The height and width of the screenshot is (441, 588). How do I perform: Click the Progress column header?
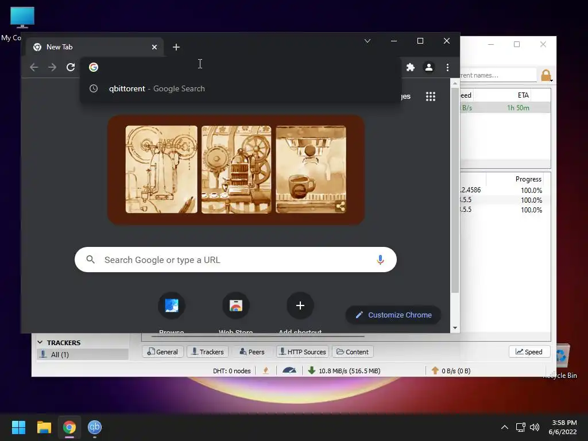click(x=528, y=179)
